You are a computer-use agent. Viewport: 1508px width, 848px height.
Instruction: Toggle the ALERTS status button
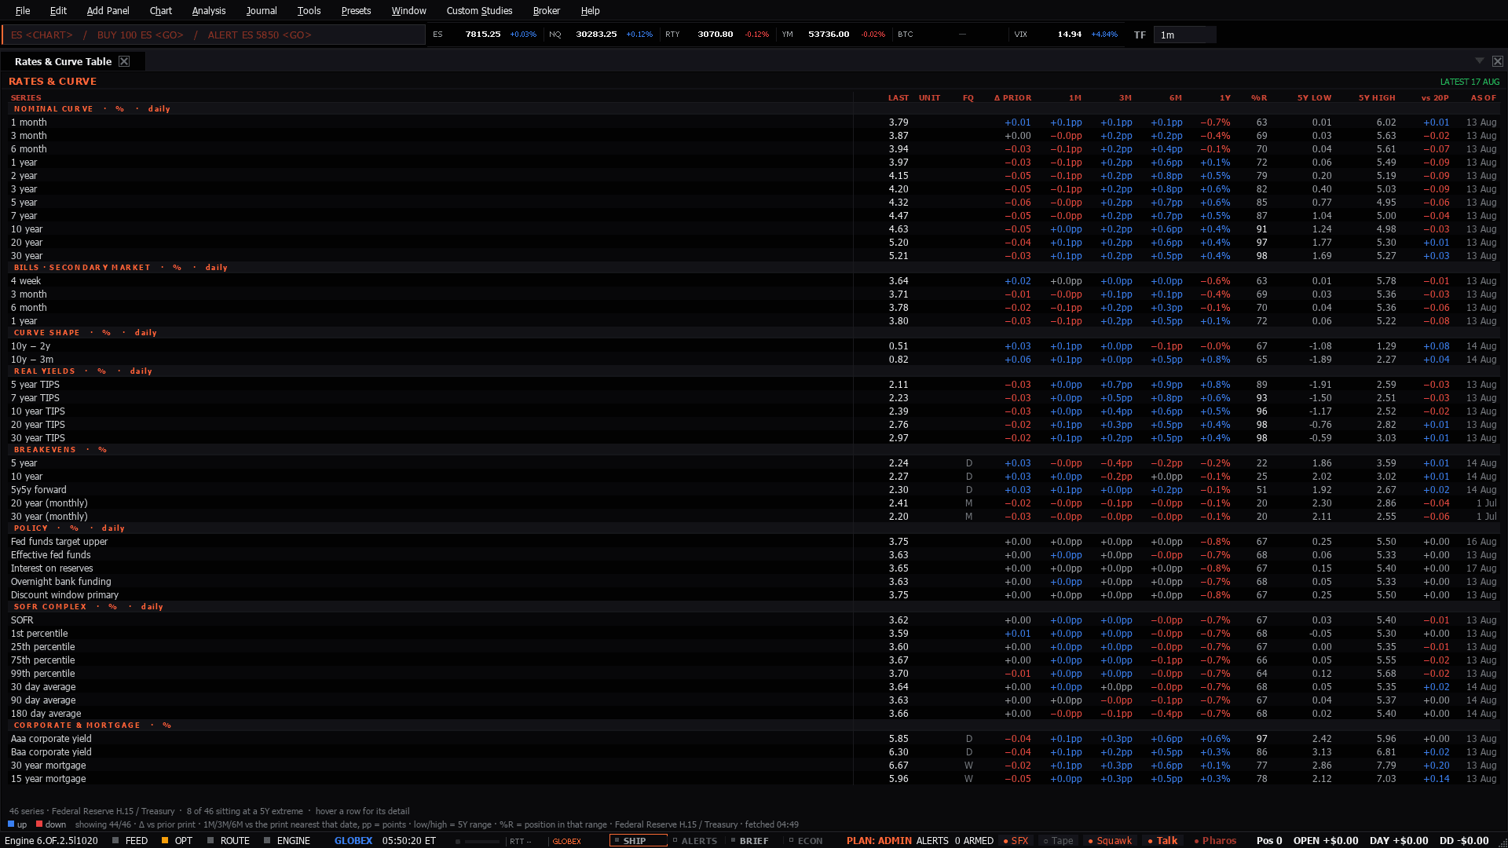tap(695, 840)
